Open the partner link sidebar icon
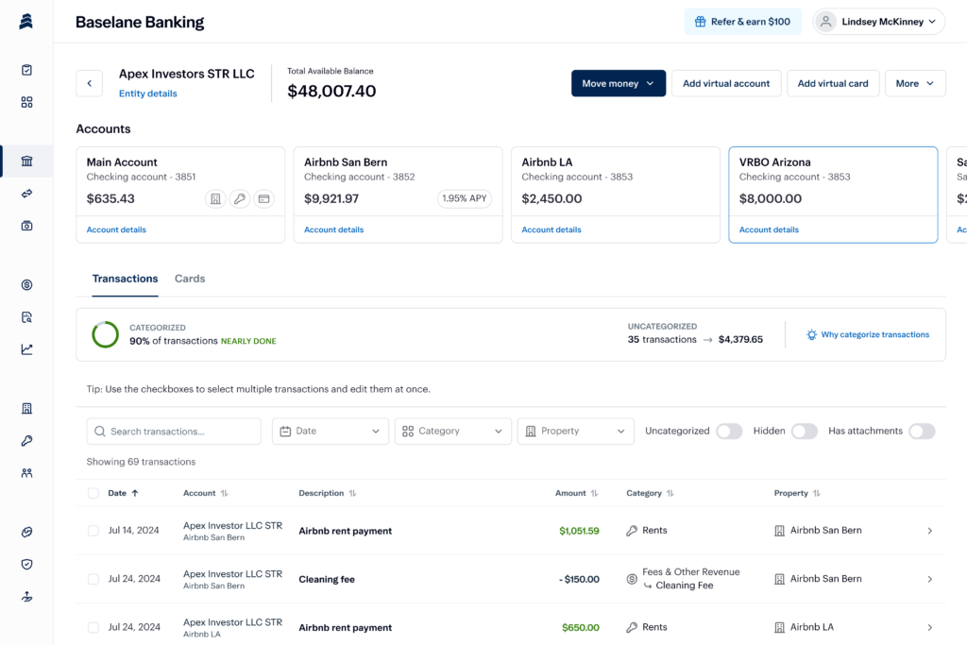Viewport: 967px width, 645px height. [x=26, y=533]
